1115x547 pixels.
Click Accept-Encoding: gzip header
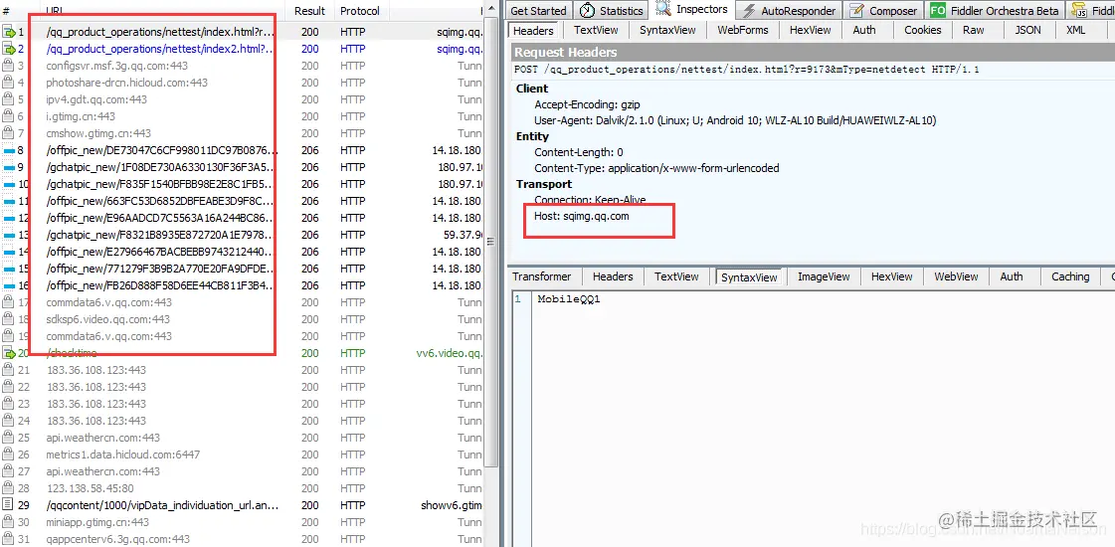click(x=587, y=104)
